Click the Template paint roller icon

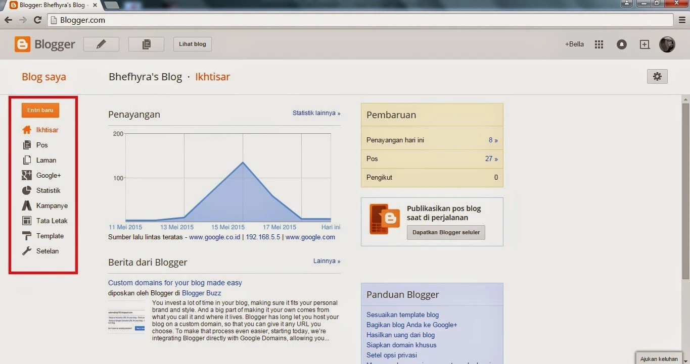pos(27,236)
